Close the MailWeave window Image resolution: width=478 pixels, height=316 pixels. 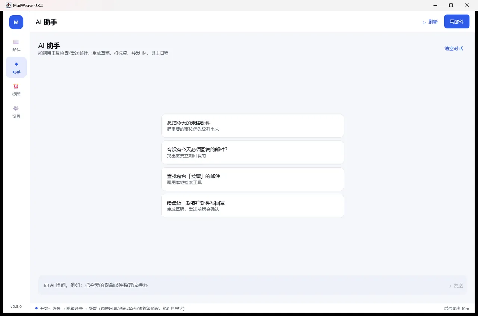[x=467, y=5]
